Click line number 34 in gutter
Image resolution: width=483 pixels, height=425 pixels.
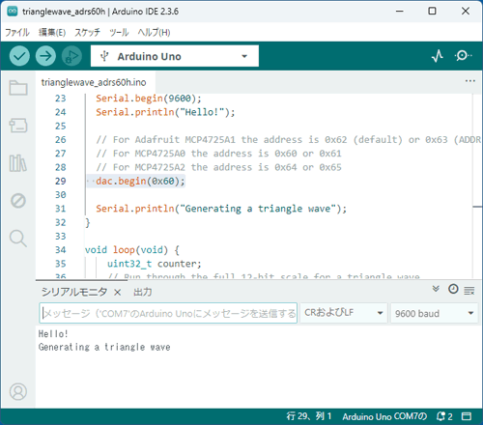pos(60,250)
